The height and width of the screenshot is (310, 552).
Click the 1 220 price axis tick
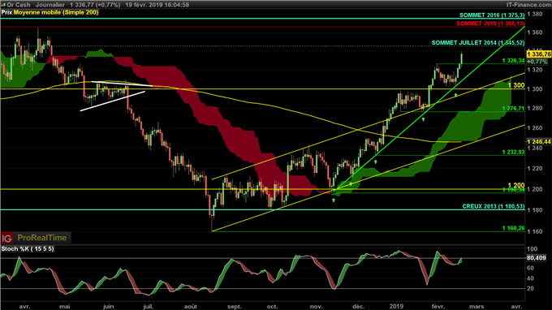point(535,169)
